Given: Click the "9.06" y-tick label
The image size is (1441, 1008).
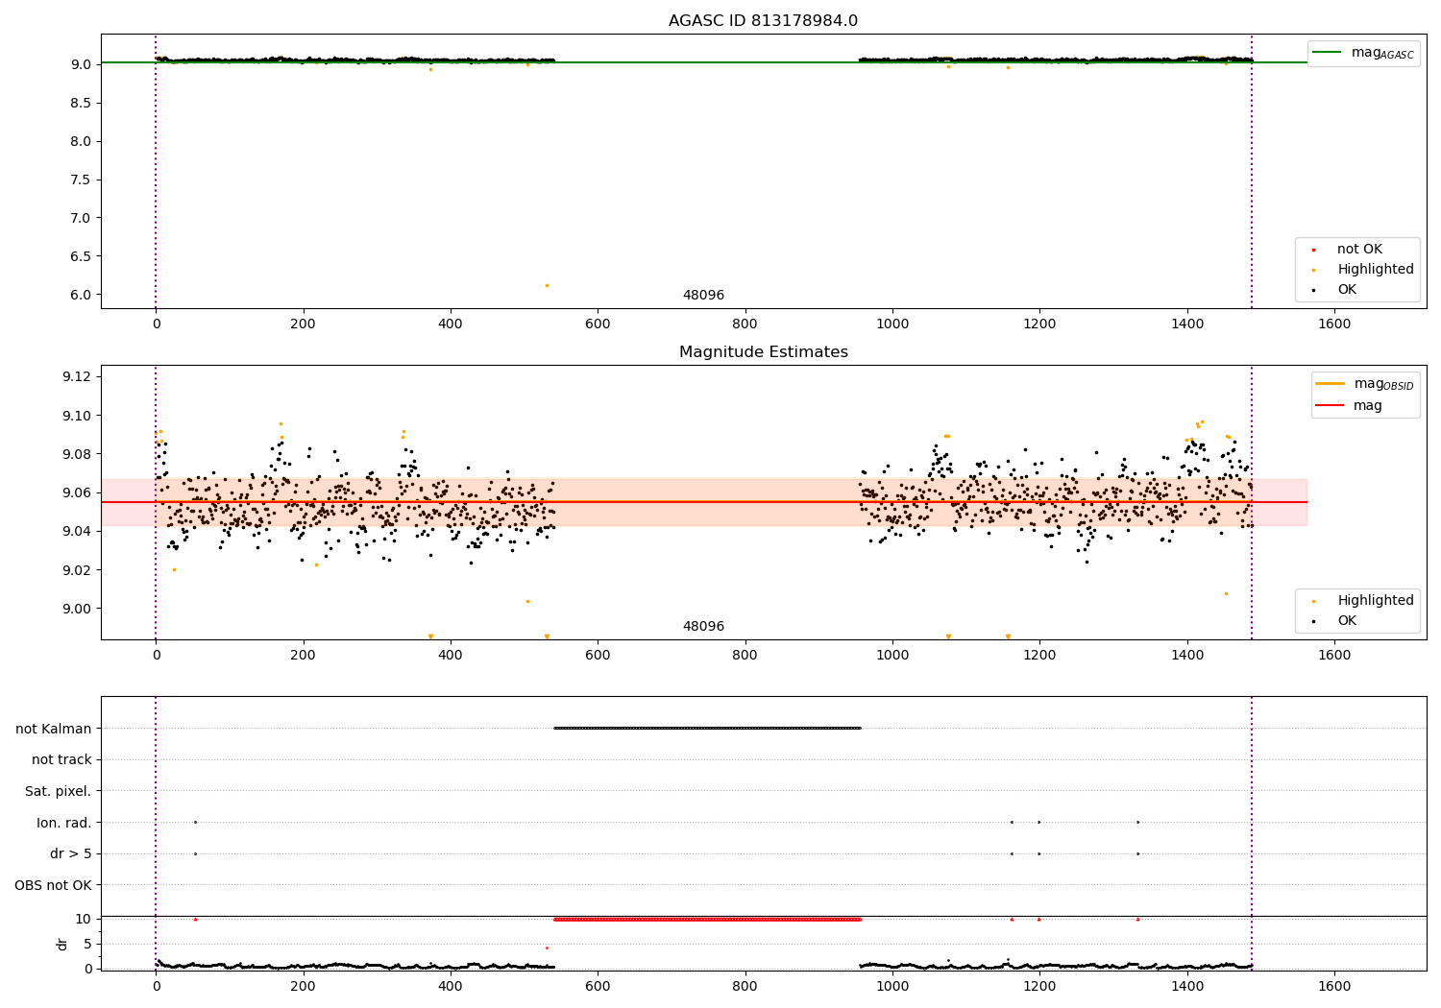Looking at the screenshot, I should point(76,492).
